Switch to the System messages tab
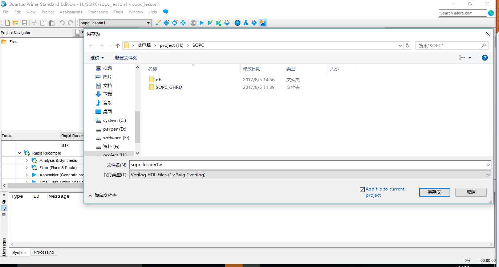The width and height of the screenshot is (499, 267). pyautogui.click(x=19, y=252)
